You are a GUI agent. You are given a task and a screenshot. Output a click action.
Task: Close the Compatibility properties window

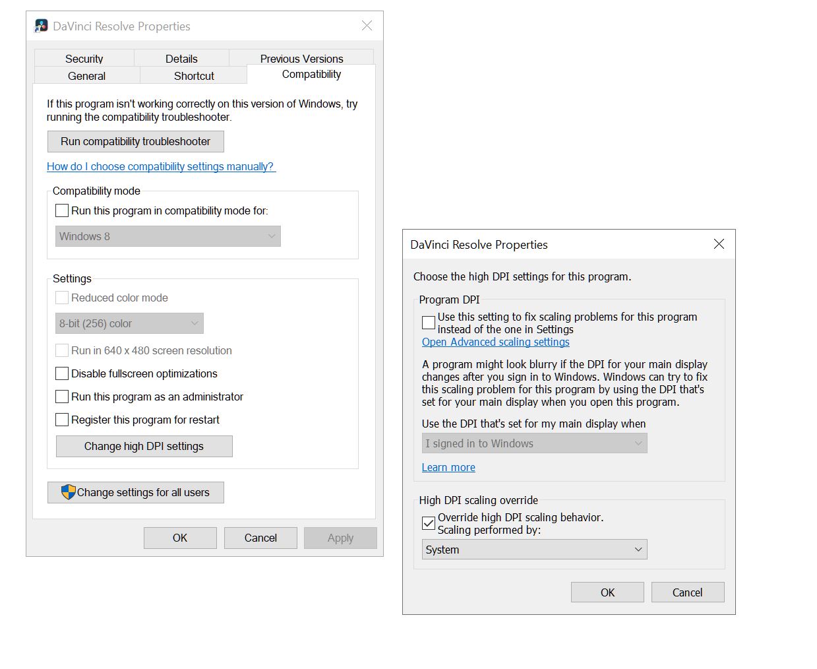point(367,26)
